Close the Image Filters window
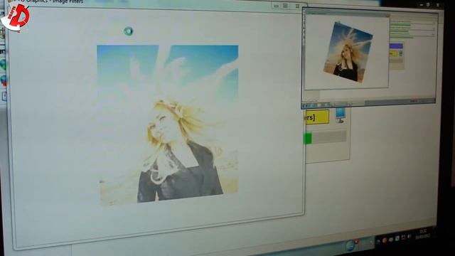 [297, 6]
